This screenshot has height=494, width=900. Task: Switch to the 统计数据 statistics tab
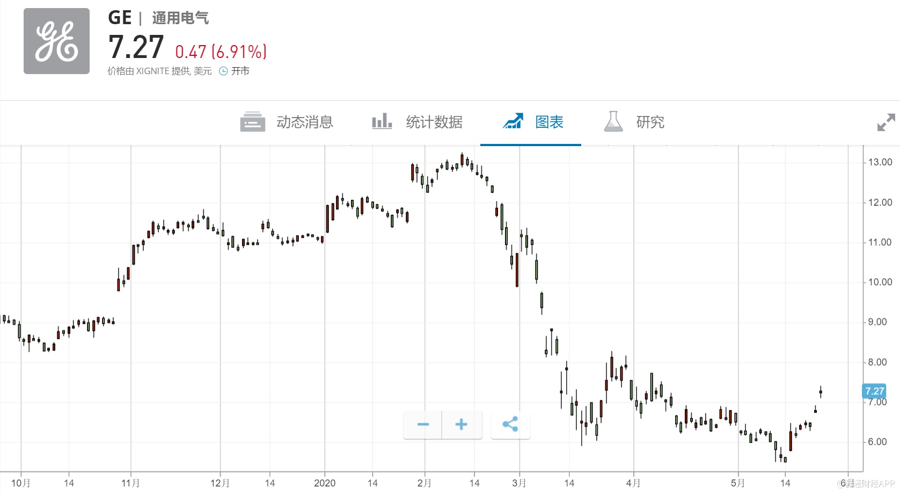coord(434,122)
